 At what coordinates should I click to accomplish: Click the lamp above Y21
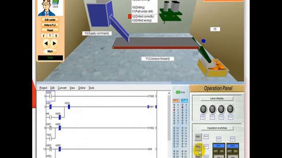pyautogui.click(x=212, y=109)
